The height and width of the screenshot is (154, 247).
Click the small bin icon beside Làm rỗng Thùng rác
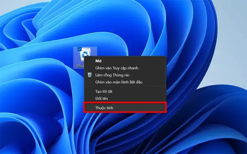(x=90, y=75)
